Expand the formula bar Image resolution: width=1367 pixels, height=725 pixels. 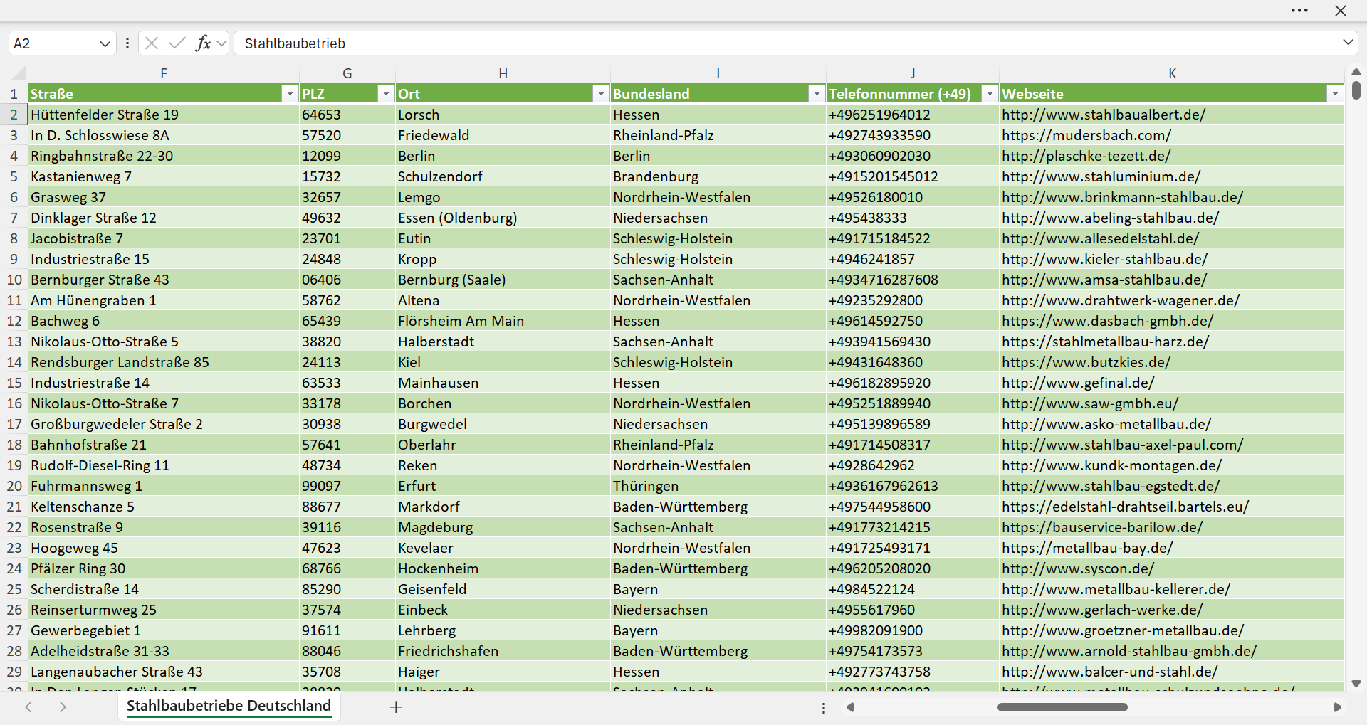1348,43
